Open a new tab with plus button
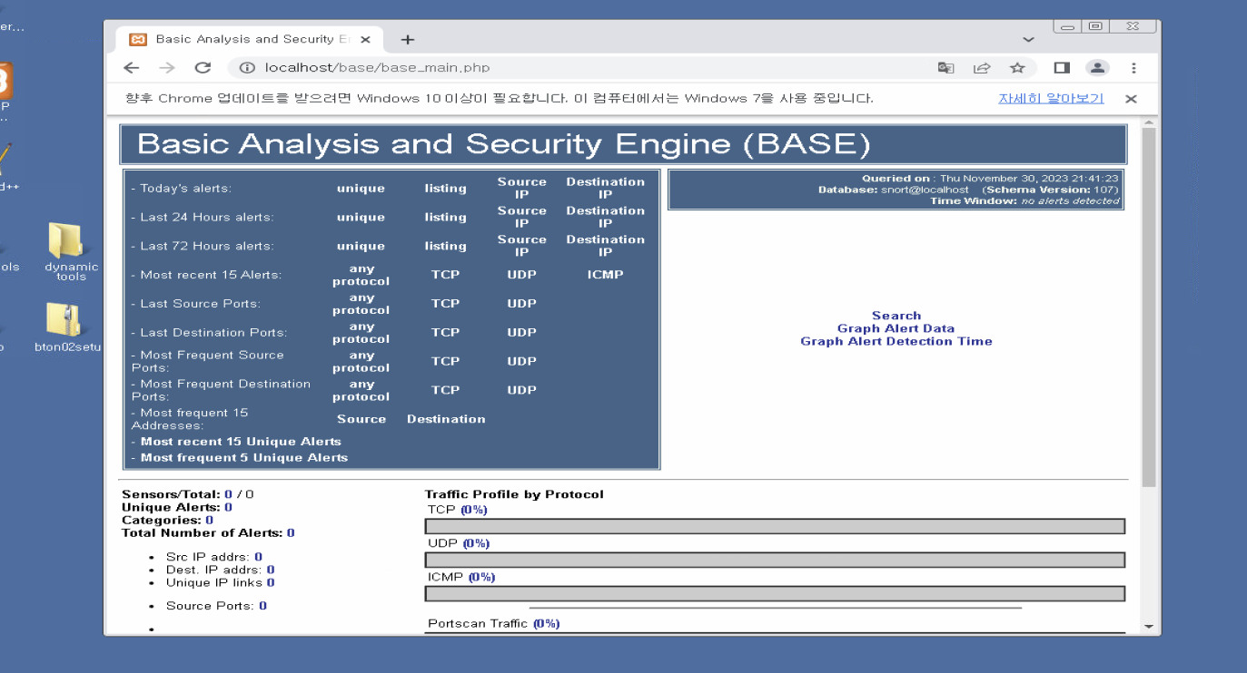This screenshot has height=673, width=1247. 408,40
